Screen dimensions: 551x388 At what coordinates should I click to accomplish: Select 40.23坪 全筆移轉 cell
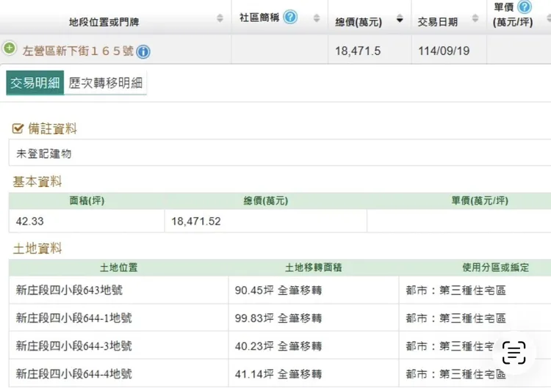point(314,346)
